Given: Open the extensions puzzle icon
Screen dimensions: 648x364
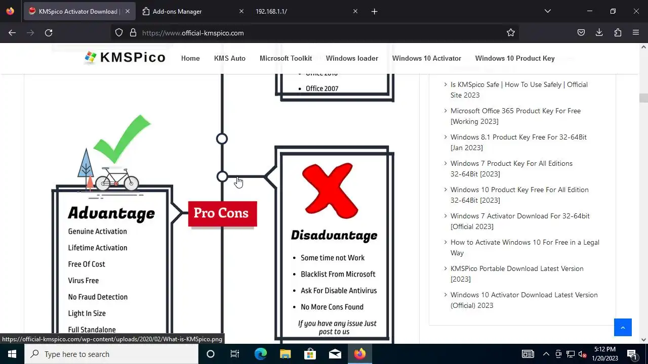Looking at the screenshot, I should point(618,33).
